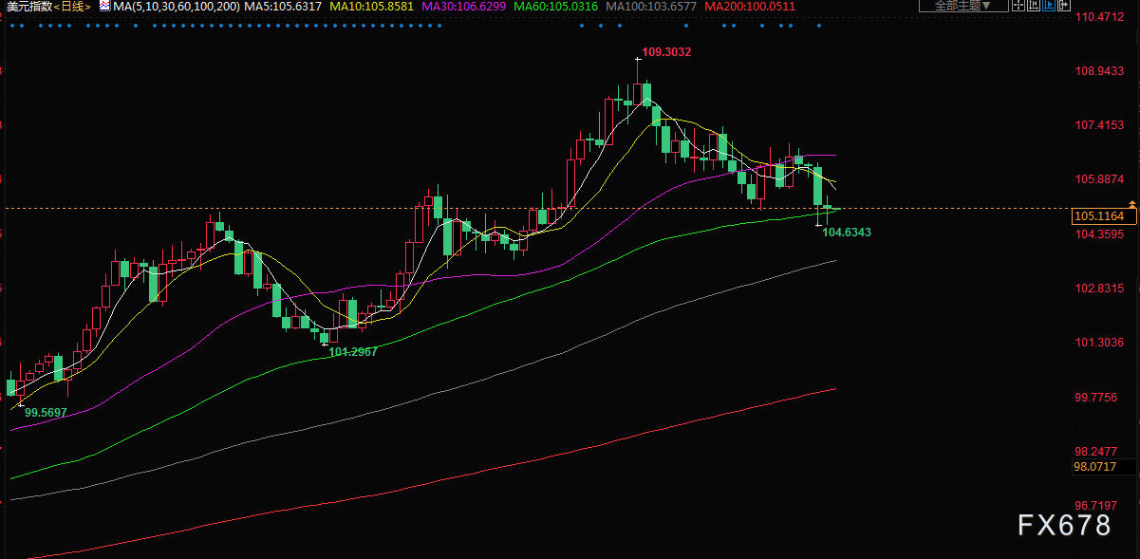Click the orange marker icon on the price axis
This screenshot has width=1140, height=559.
1131,204
